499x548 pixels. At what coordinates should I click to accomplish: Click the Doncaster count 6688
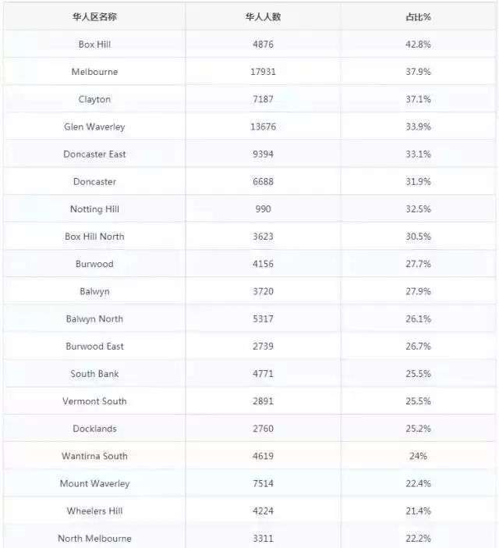[263, 182]
